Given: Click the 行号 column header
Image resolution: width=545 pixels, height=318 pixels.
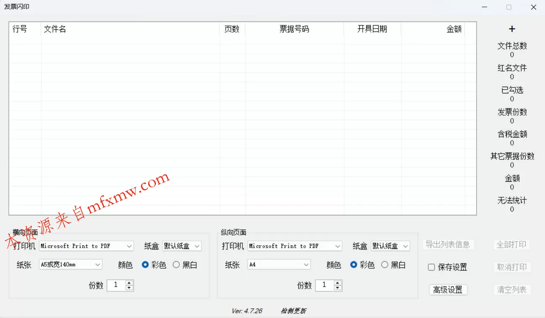Looking at the screenshot, I should 25,29.
